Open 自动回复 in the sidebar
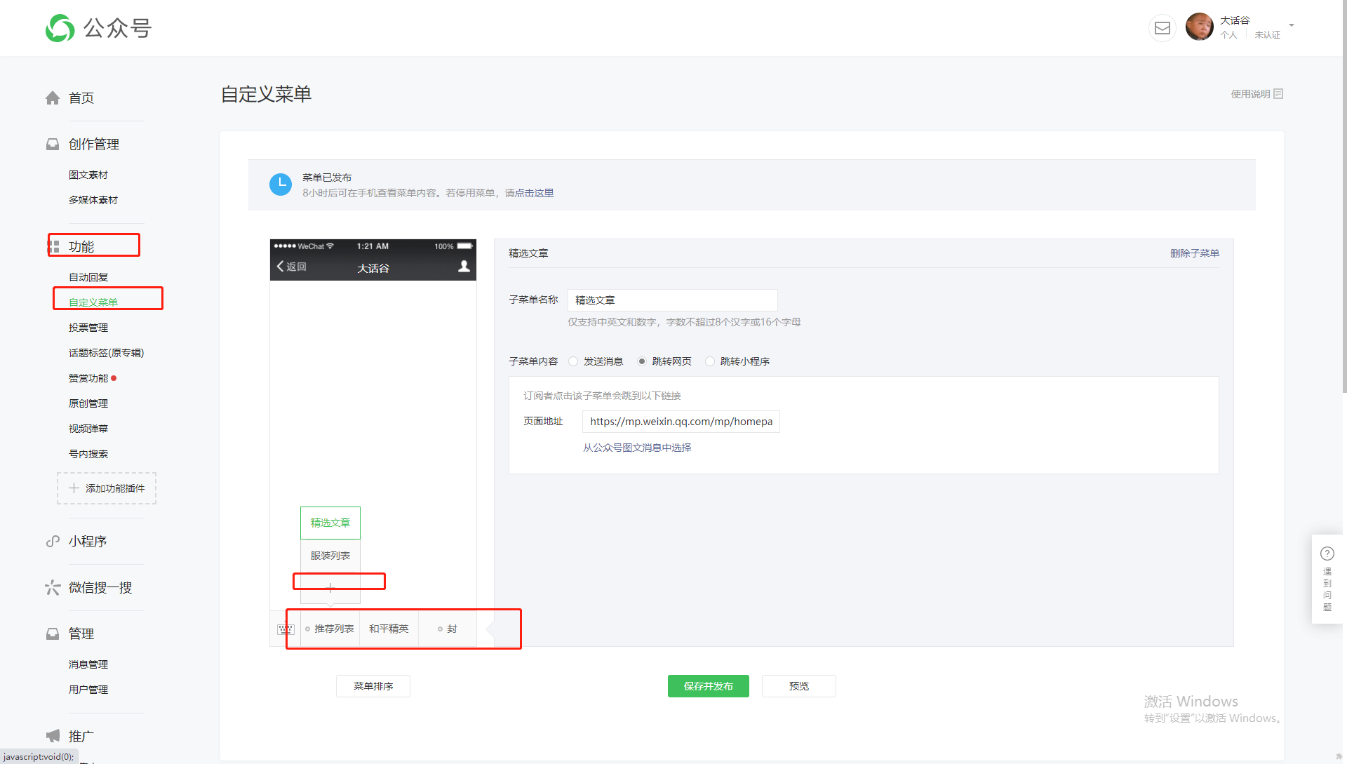 [88, 277]
